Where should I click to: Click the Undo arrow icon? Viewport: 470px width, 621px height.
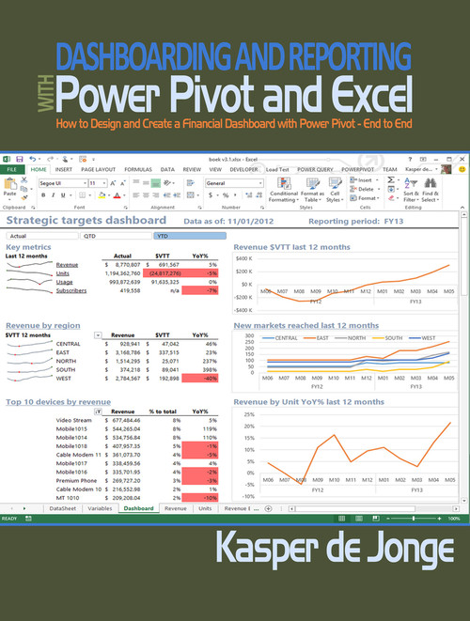(x=33, y=159)
